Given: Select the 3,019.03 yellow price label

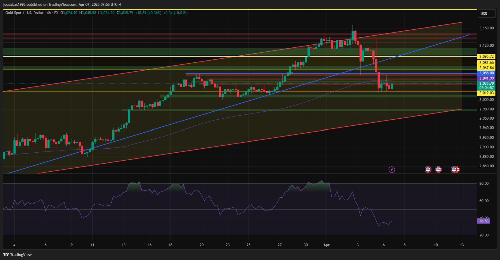Looking at the screenshot, I should (486, 93).
